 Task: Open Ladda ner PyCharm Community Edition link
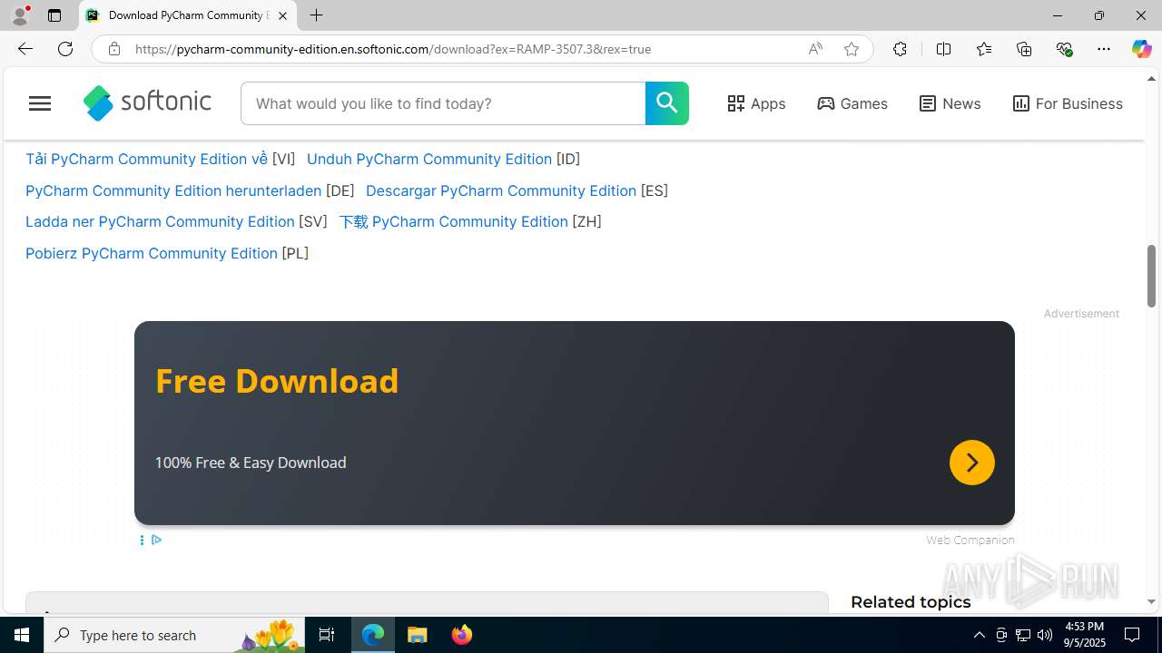[160, 221]
